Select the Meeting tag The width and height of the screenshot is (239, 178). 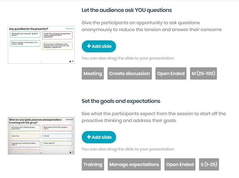(92, 74)
